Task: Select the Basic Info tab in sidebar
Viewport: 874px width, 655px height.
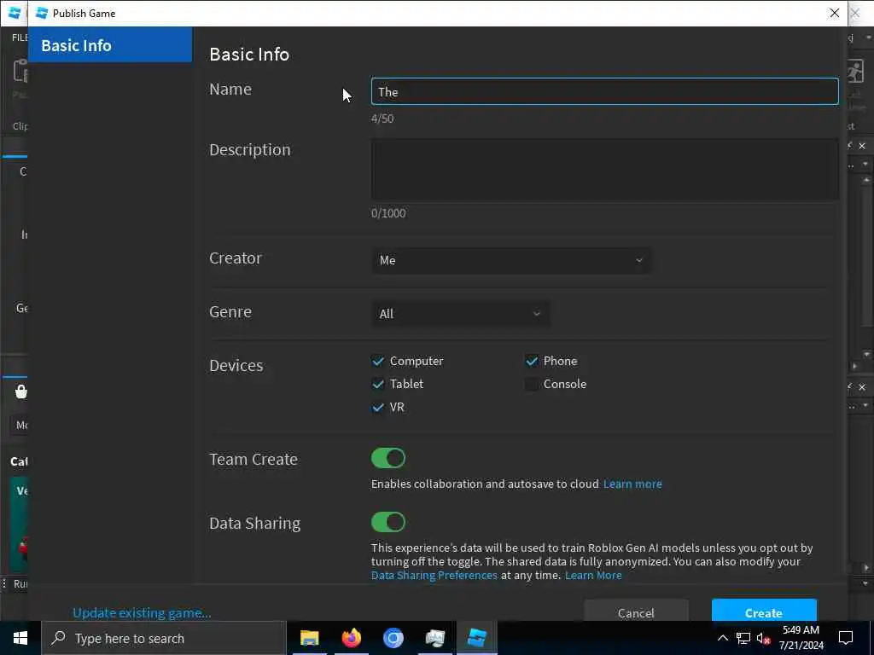Action: (x=110, y=45)
